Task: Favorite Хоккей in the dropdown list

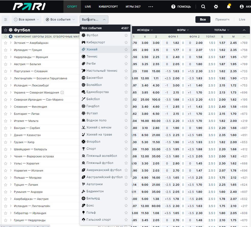Action: coord(126,49)
